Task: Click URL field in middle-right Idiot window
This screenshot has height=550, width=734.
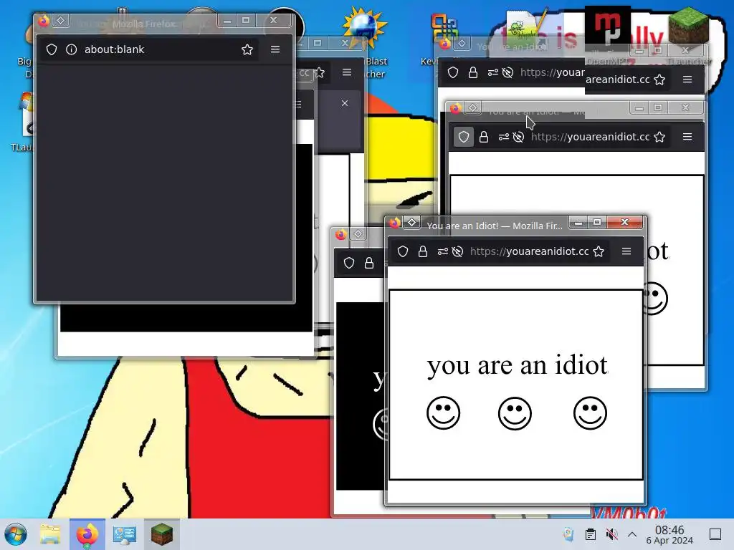Action: point(590,137)
